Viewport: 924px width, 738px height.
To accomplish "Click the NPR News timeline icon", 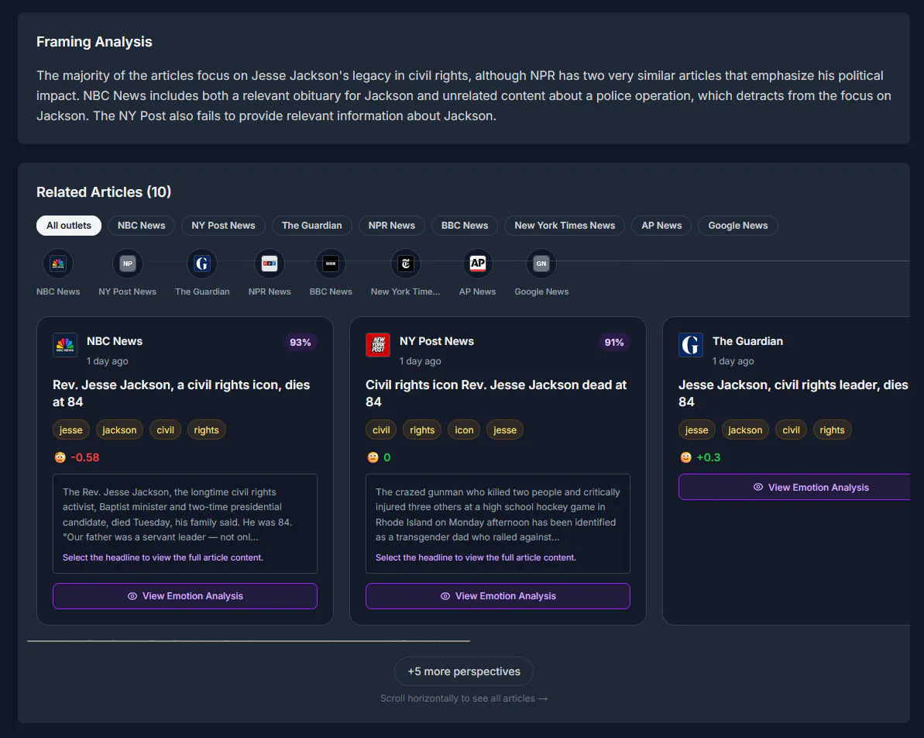I will pos(270,264).
